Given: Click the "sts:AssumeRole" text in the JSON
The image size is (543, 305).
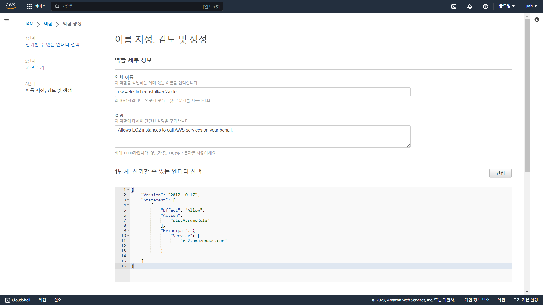Looking at the screenshot, I should [x=190, y=220].
